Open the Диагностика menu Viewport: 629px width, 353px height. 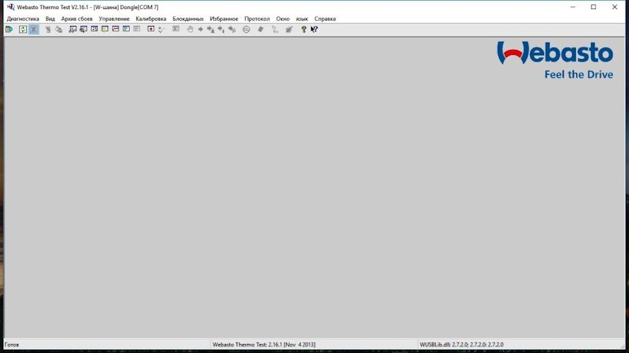[x=23, y=19]
